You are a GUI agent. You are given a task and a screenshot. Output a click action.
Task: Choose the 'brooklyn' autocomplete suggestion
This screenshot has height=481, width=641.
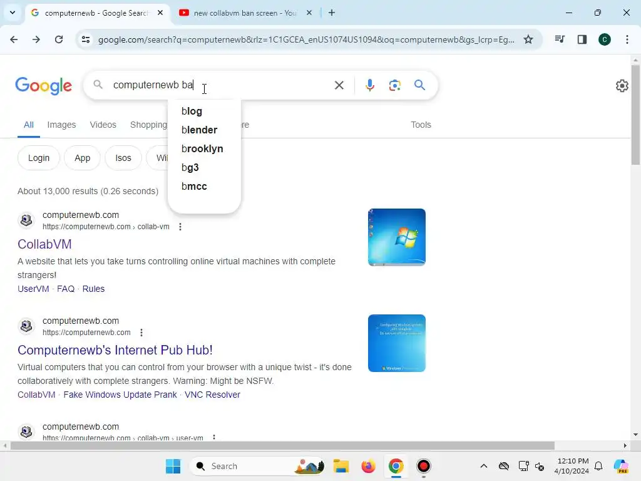[204, 149]
